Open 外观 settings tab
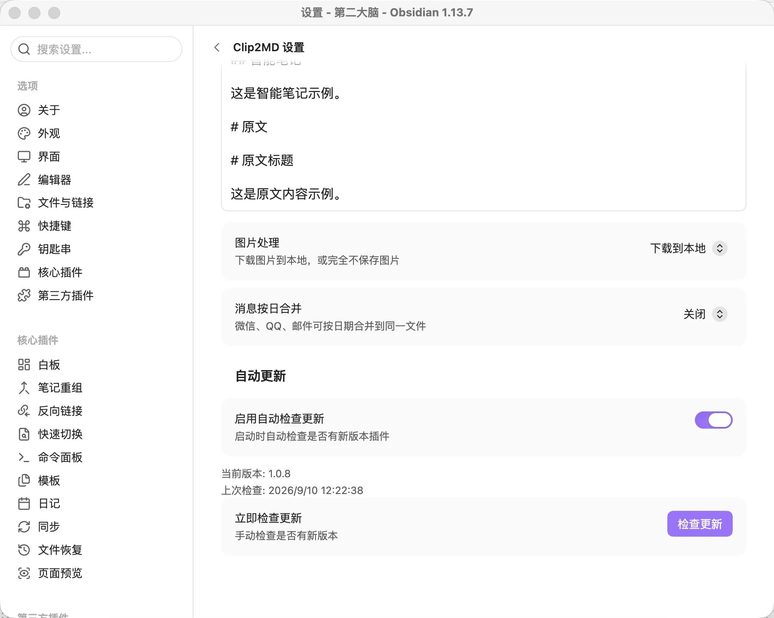 pyautogui.click(x=96, y=133)
